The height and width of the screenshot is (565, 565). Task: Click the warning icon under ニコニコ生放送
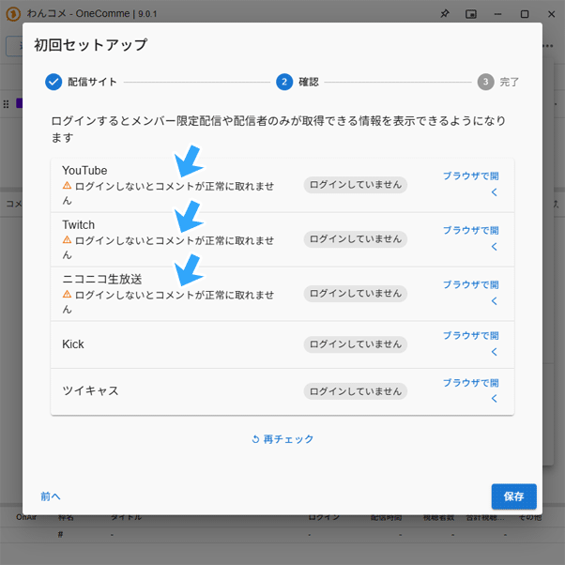(67, 294)
